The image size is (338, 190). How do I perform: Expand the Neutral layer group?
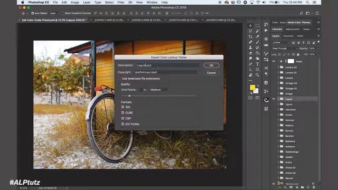click(278, 178)
